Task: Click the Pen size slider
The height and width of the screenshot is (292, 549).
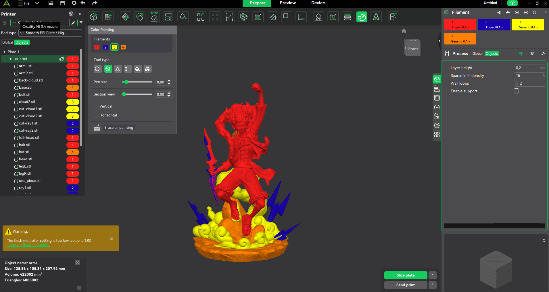Action: coord(137,82)
